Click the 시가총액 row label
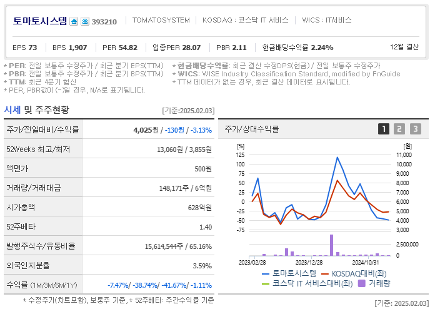Image resolution: width=430 pixels, height=309 pixels. (x=21, y=207)
